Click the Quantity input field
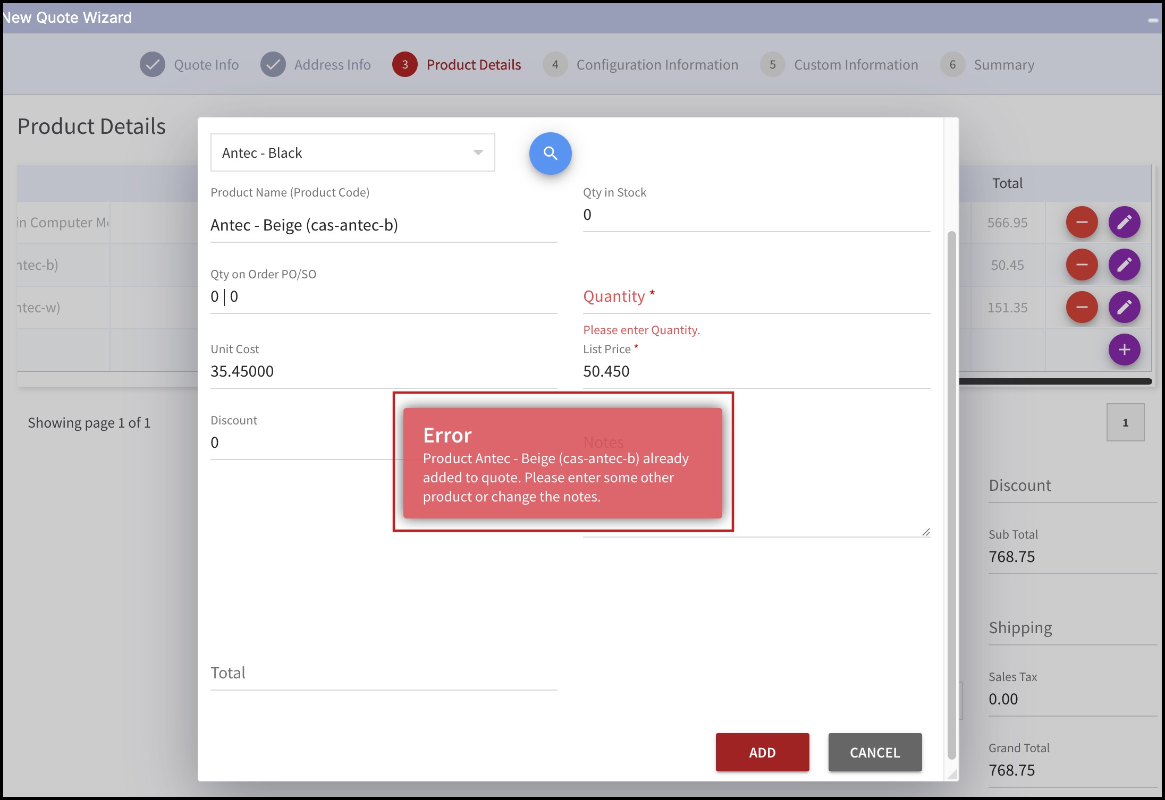The image size is (1165, 800). [x=756, y=296]
